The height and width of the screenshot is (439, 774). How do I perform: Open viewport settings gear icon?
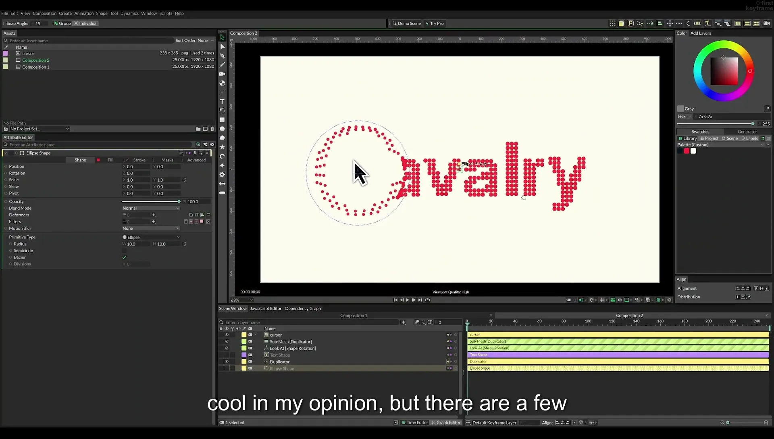click(x=669, y=300)
